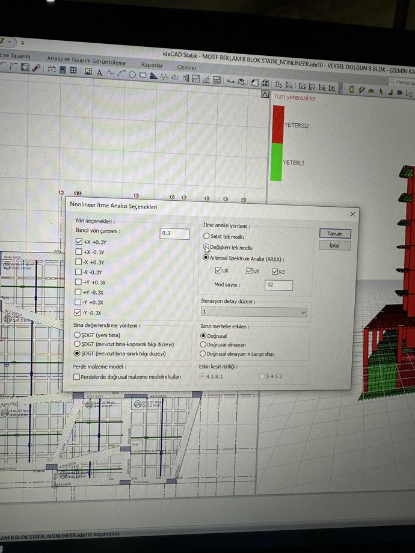Click the solid hatch fill icon

(153, 76)
